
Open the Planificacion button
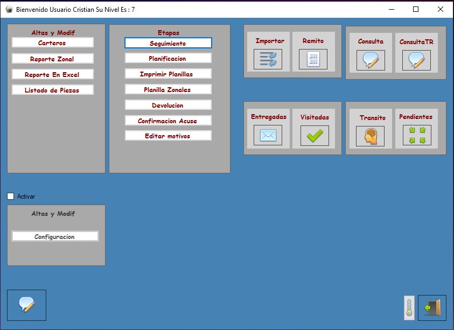[x=168, y=58]
